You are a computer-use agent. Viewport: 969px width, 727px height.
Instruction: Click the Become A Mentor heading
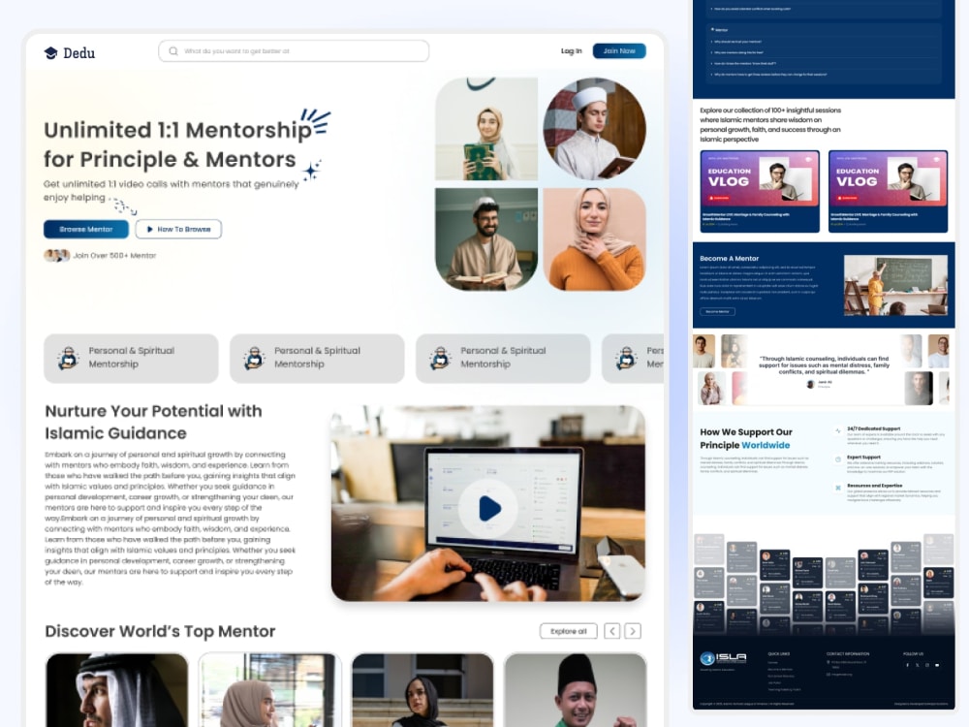point(730,259)
